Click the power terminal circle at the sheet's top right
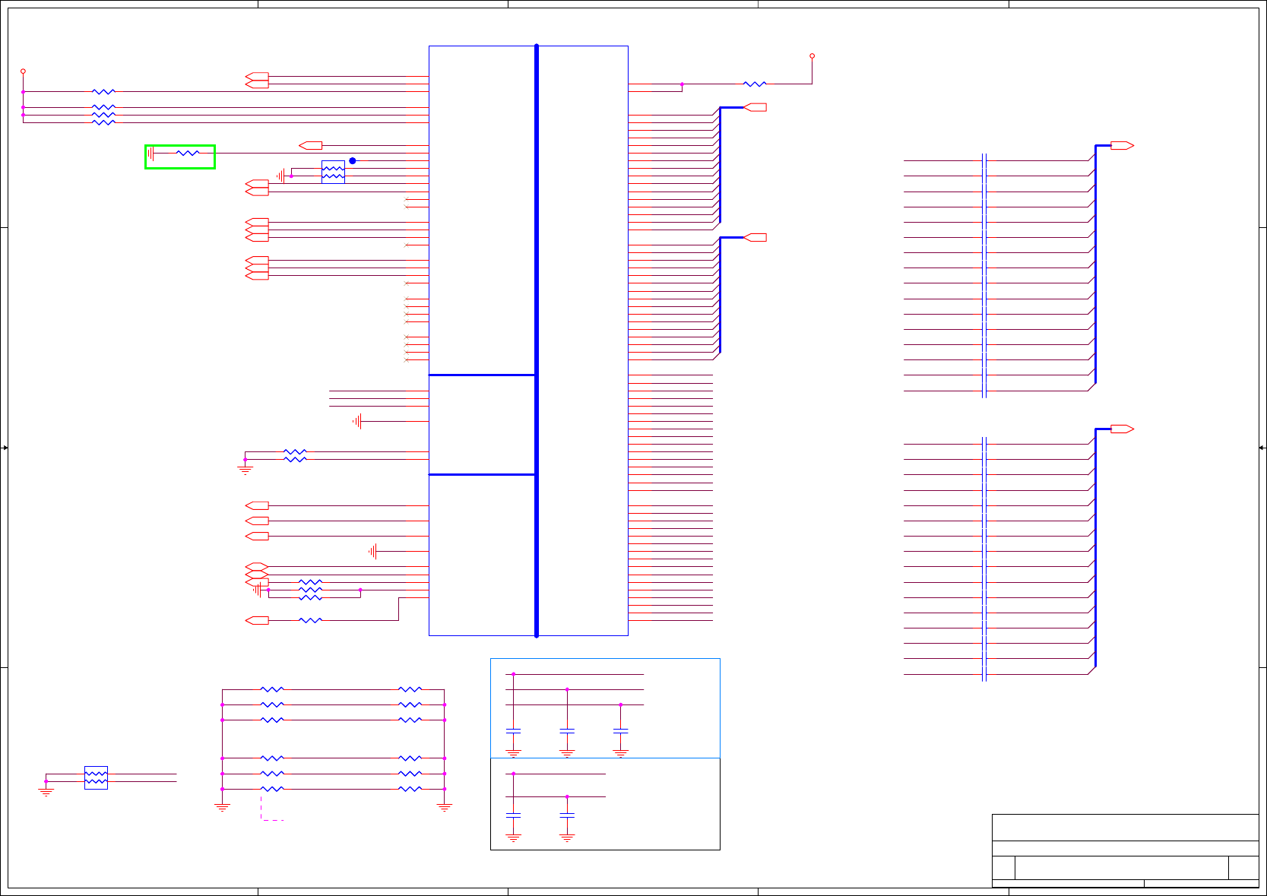 coord(812,55)
